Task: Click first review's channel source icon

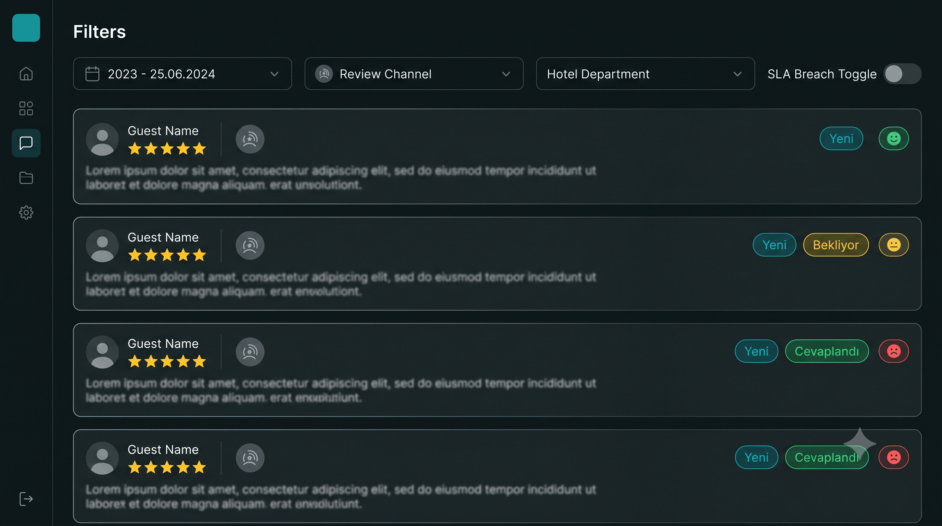Action: point(250,139)
